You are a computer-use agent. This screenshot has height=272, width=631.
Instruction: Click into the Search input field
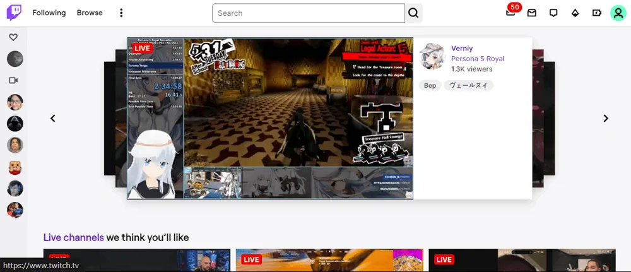pos(308,13)
